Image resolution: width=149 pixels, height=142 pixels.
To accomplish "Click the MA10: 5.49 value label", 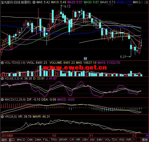I will [59, 2].
